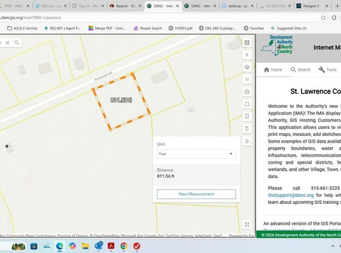341x253 pixels.
Task: Open Adobe Acrobat from the taskbar
Action: [x=111, y=246]
